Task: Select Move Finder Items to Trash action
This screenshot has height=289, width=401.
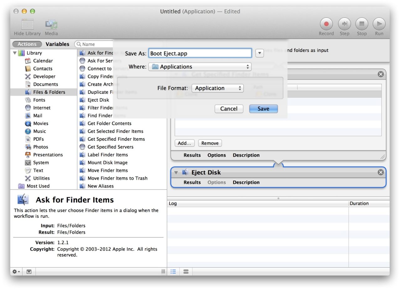Action: 117,178
